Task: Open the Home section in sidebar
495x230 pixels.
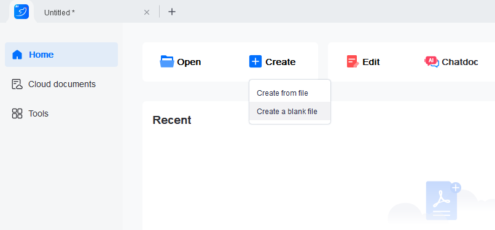Action: [x=61, y=55]
